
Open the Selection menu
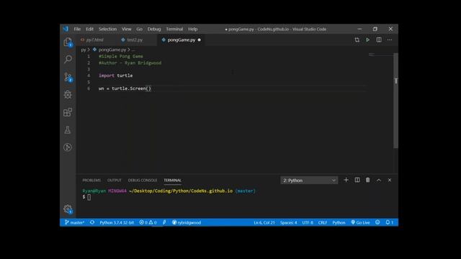tap(107, 29)
